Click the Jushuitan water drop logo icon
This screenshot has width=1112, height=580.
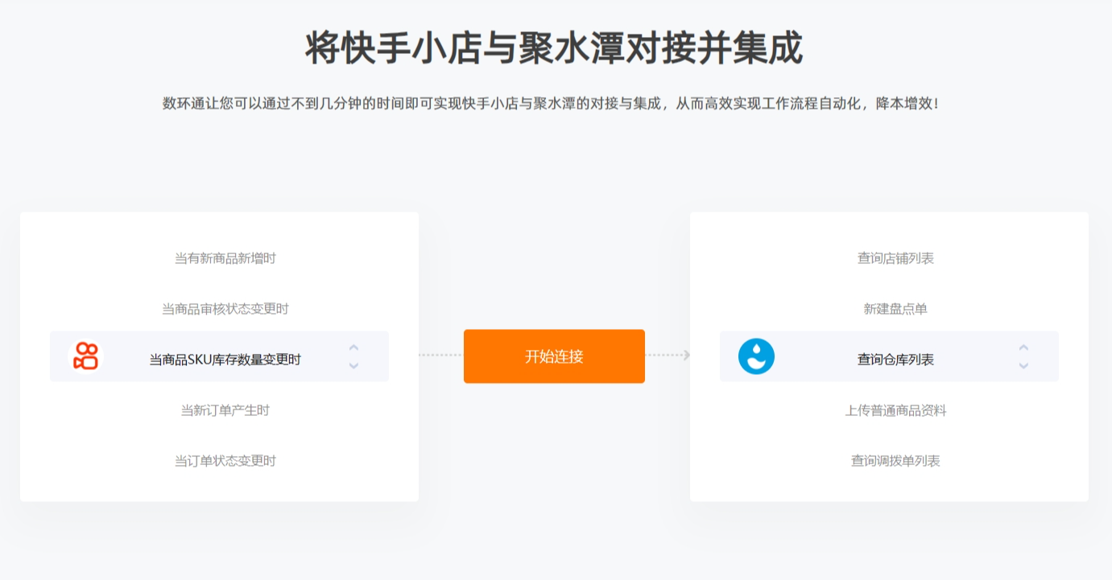tap(756, 356)
